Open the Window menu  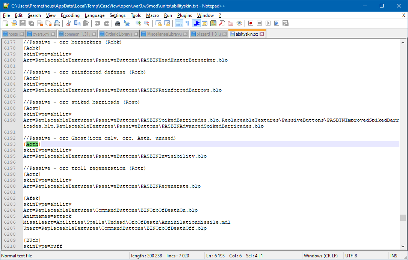pyautogui.click(x=205, y=15)
